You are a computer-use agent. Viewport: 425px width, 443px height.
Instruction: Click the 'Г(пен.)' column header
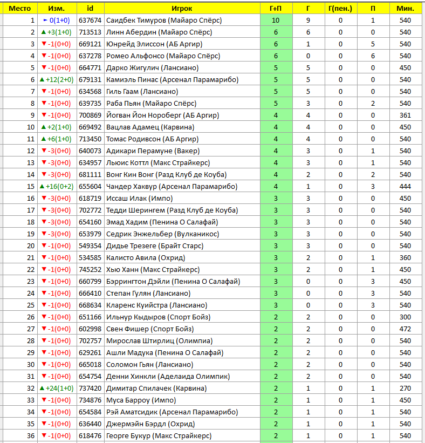[x=341, y=9]
